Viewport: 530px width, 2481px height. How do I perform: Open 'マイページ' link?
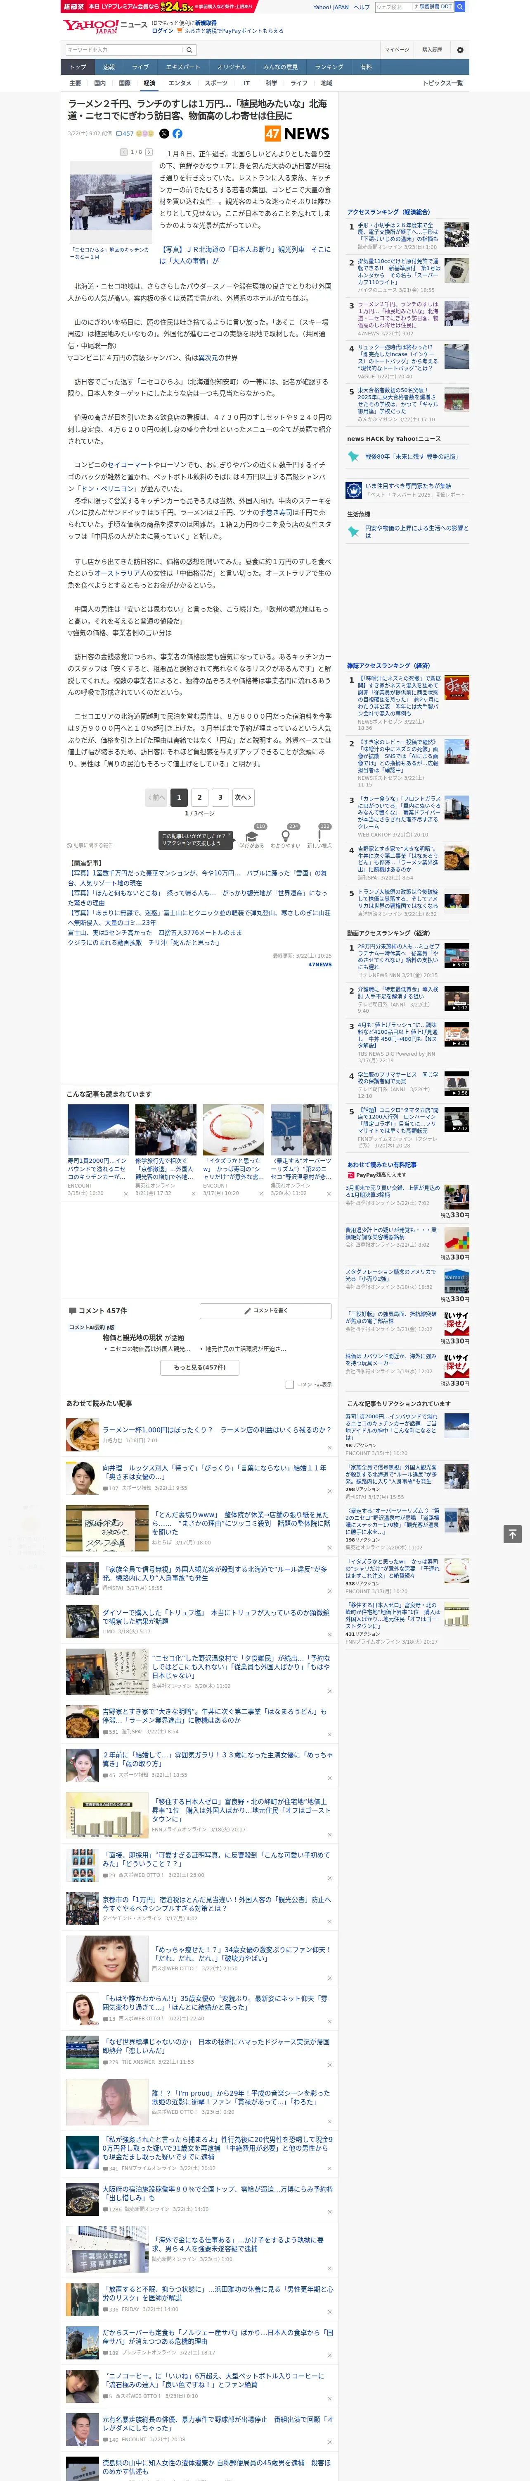click(397, 49)
